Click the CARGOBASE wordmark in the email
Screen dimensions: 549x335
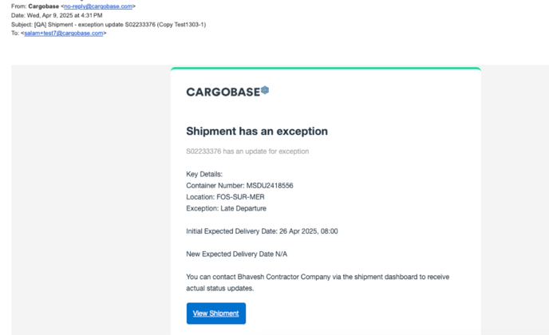click(223, 92)
